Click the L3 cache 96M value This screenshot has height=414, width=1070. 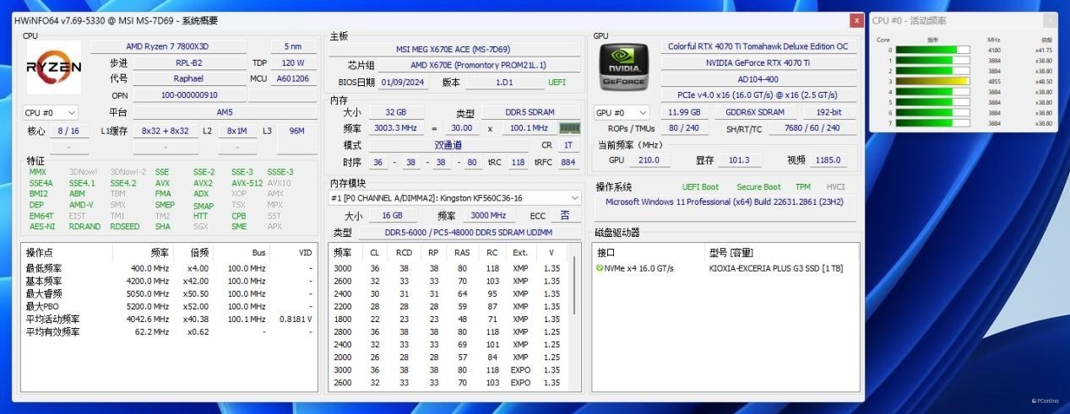click(x=296, y=131)
